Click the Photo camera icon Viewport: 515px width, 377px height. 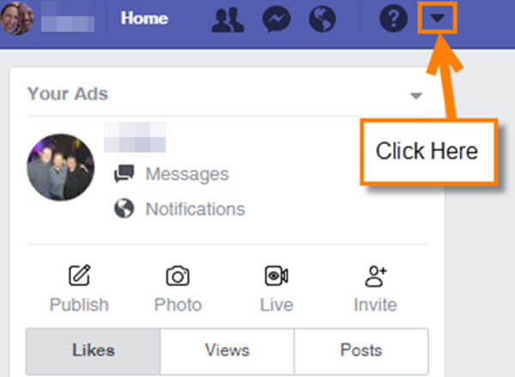pos(178,276)
